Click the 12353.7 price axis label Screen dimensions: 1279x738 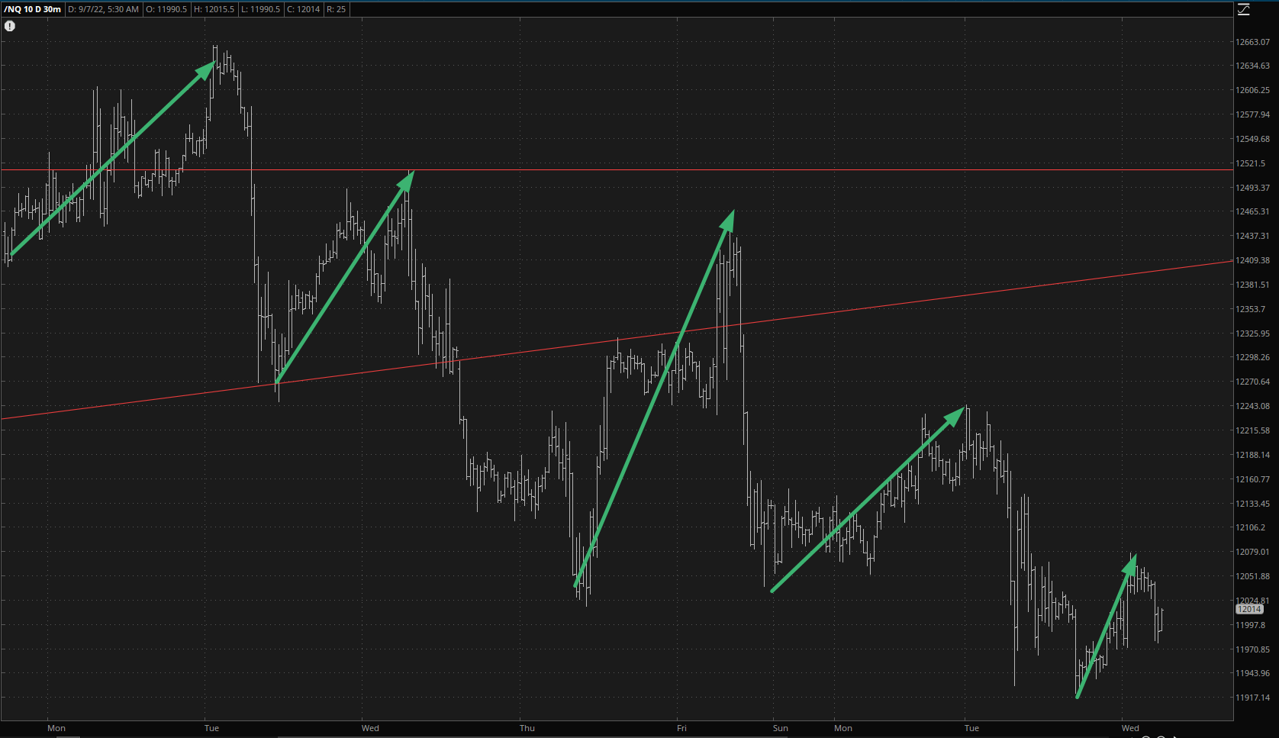[1251, 309]
